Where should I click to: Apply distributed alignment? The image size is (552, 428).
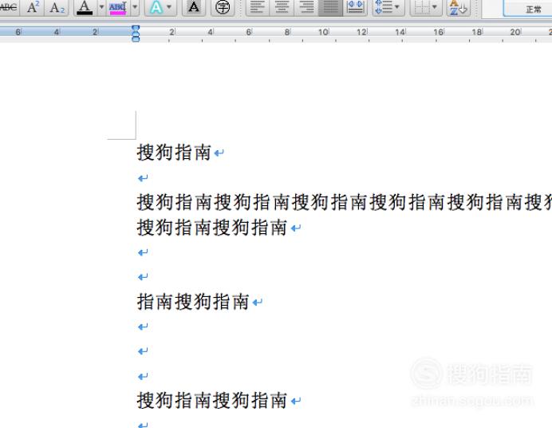[x=355, y=7]
